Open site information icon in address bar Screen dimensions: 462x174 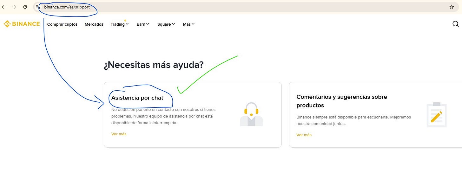[38, 7]
